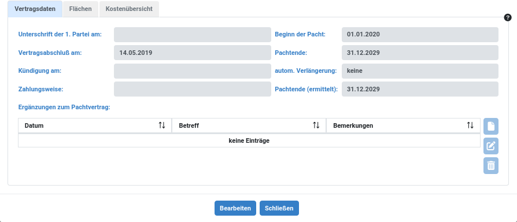Open the help question mark icon
The image size is (517, 222).
pyautogui.click(x=508, y=18)
